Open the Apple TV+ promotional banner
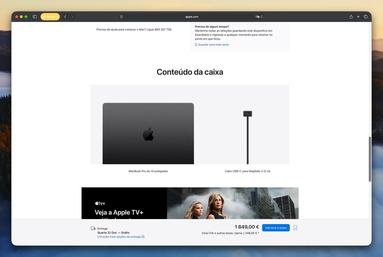This screenshot has height=257, width=383. click(x=190, y=203)
